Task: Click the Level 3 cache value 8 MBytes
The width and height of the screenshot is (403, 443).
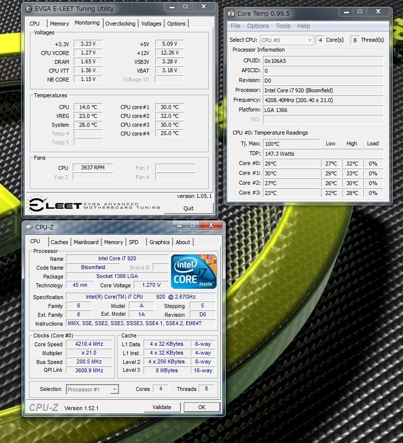Action: (x=167, y=370)
